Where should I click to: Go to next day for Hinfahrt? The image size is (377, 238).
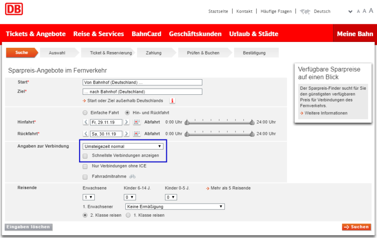pos(127,122)
